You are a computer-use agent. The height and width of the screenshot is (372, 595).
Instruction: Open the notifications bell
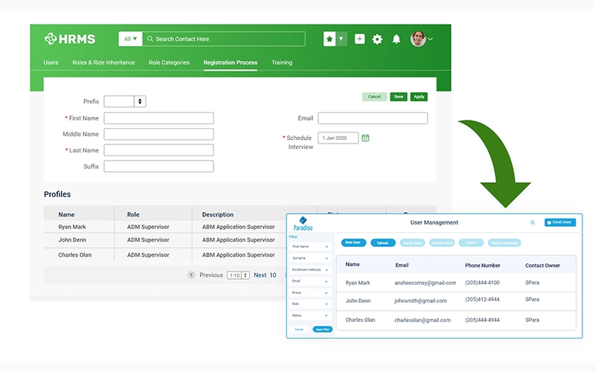pyautogui.click(x=396, y=39)
